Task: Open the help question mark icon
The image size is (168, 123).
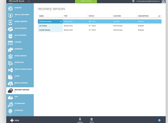Action: [159, 120]
